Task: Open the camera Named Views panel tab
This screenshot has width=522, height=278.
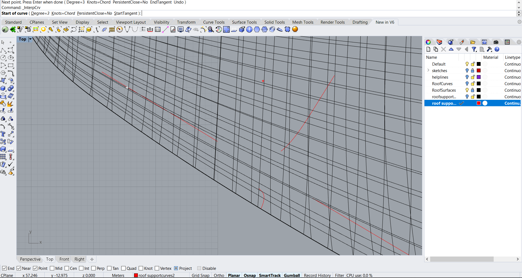Action: point(496,42)
